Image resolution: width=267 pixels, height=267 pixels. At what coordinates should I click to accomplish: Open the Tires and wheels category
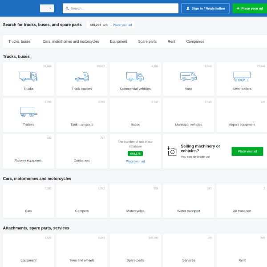coord(82,251)
